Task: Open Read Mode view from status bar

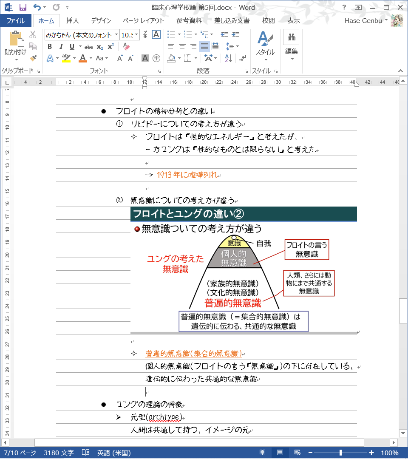Action: click(x=263, y=453)
